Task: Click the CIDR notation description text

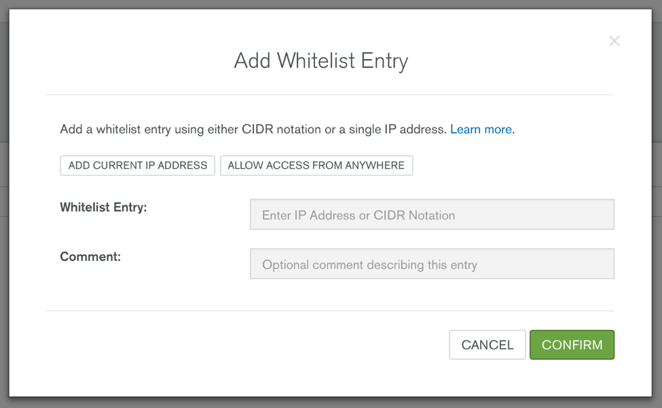Action: click(x=253, y=129)
